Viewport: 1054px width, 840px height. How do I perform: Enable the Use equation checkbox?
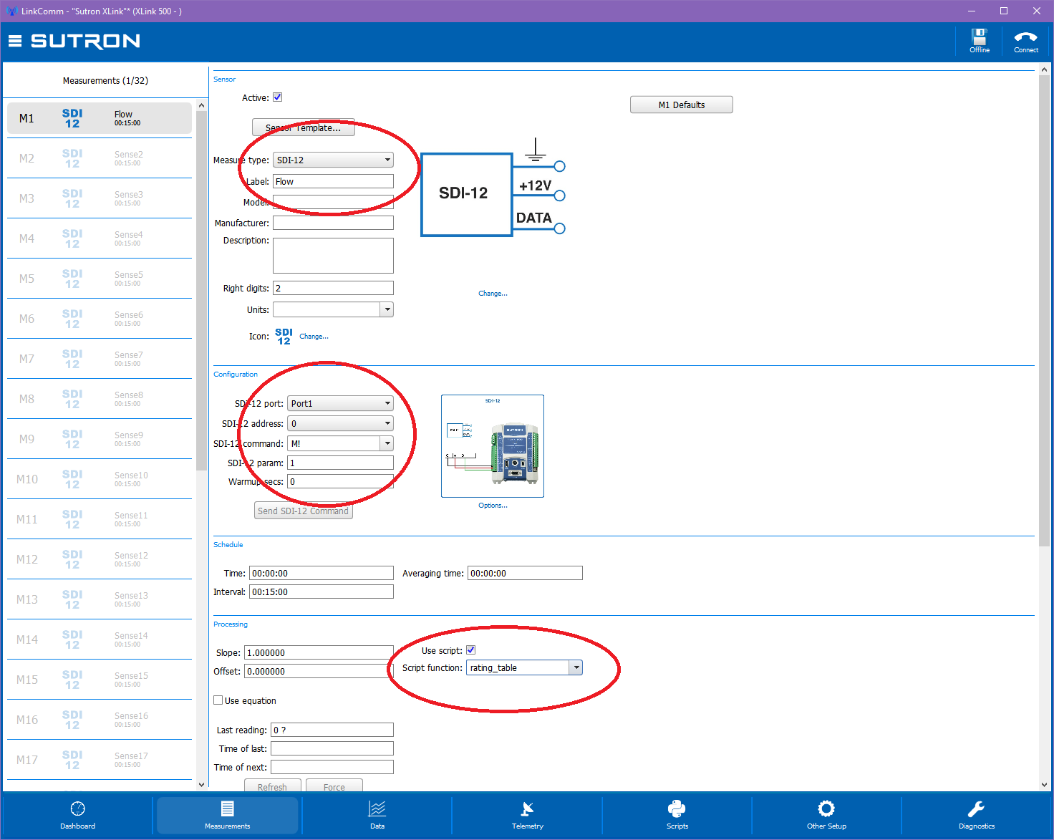tap(218, 700)
